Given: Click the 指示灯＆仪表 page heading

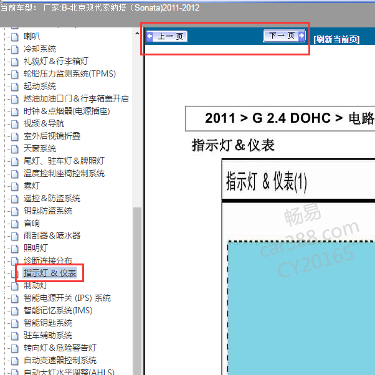Looking at the screenshot, I should click(x=233, y=145).
